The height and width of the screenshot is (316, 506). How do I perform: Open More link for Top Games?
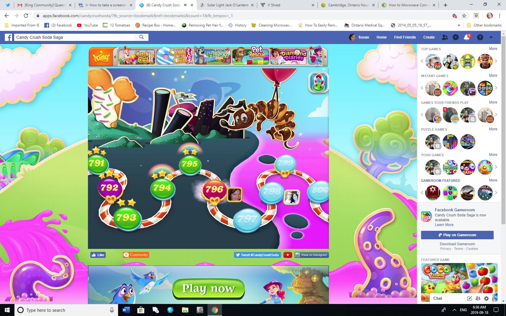pyautogui.click(x=493, y=49)
